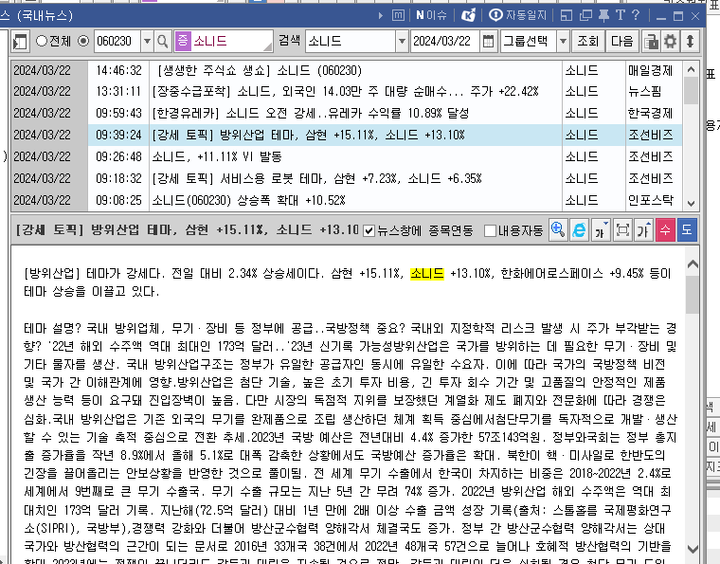720x564 pixels.
Task: Click the play arrow icon in title bar
Action: click(x=381, y=15)
